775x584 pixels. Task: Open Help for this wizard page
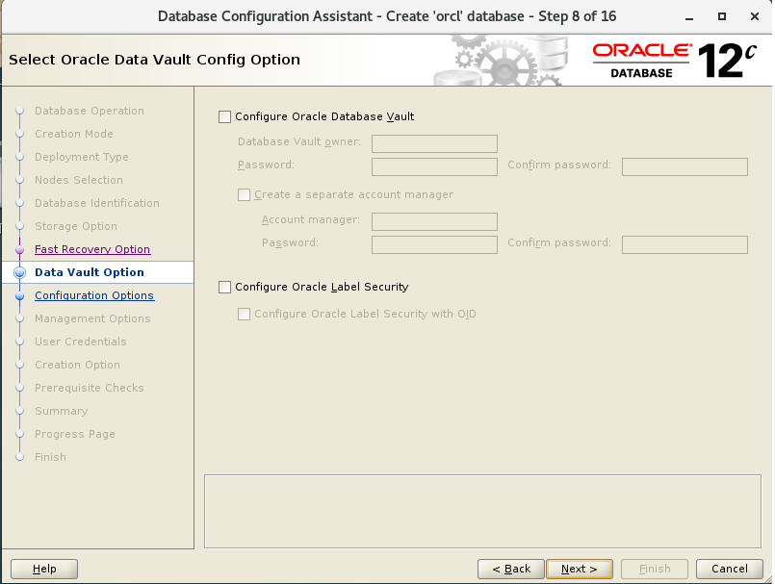pyautogui.click(x=44, y=569)
